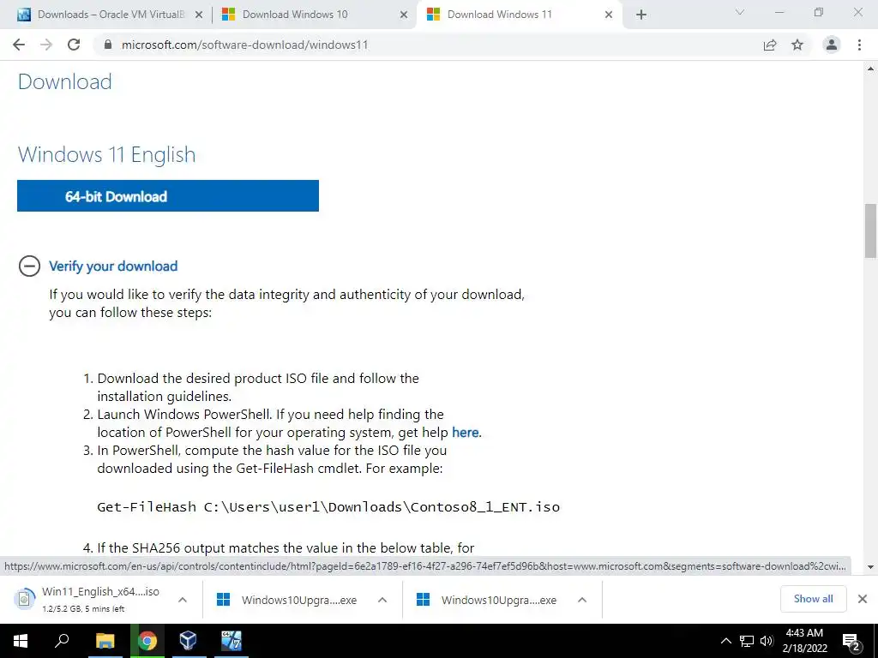This screenshot has width=878, height=658.
Task: Bookmark this page with the star icon
Action: (x=797, y=45)
